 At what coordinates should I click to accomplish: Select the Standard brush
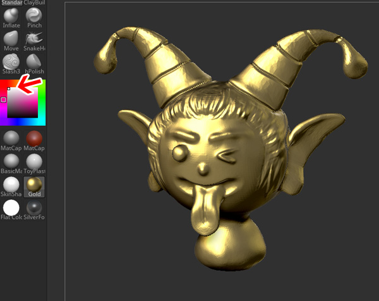point(11,3)
